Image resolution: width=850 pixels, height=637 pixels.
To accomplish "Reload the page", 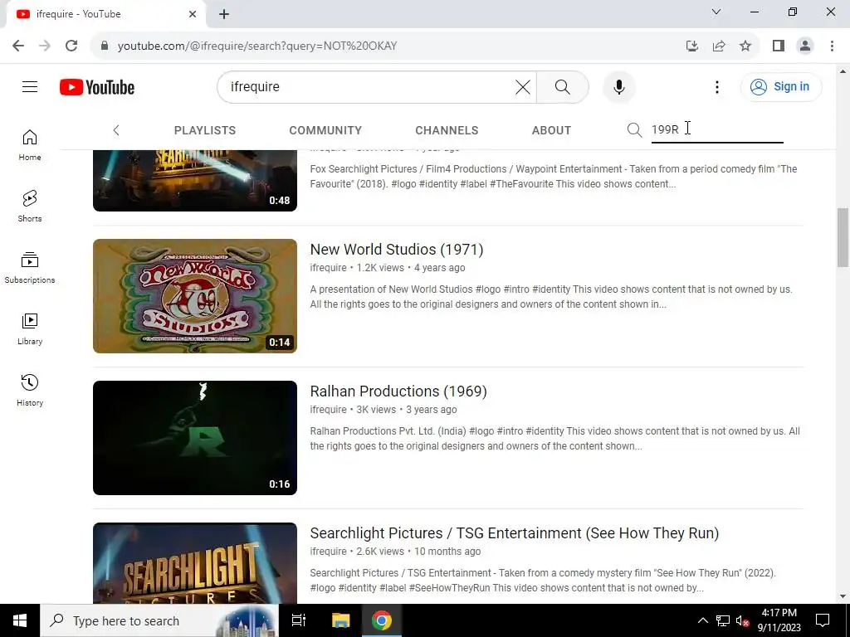I will (71, 46).
